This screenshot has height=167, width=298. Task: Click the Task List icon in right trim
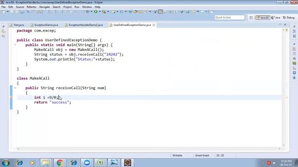[294, 36]
